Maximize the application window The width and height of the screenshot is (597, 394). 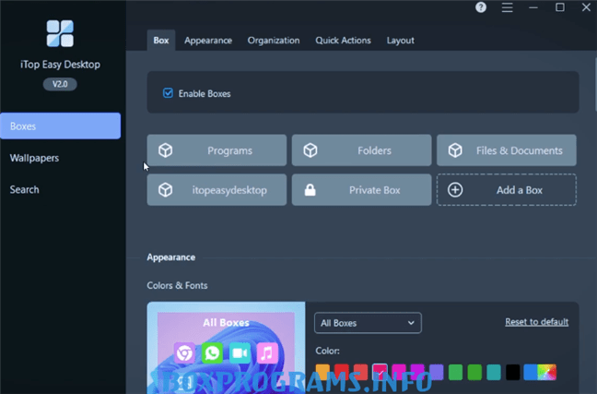pyautogui.click(x=560, y=7)
